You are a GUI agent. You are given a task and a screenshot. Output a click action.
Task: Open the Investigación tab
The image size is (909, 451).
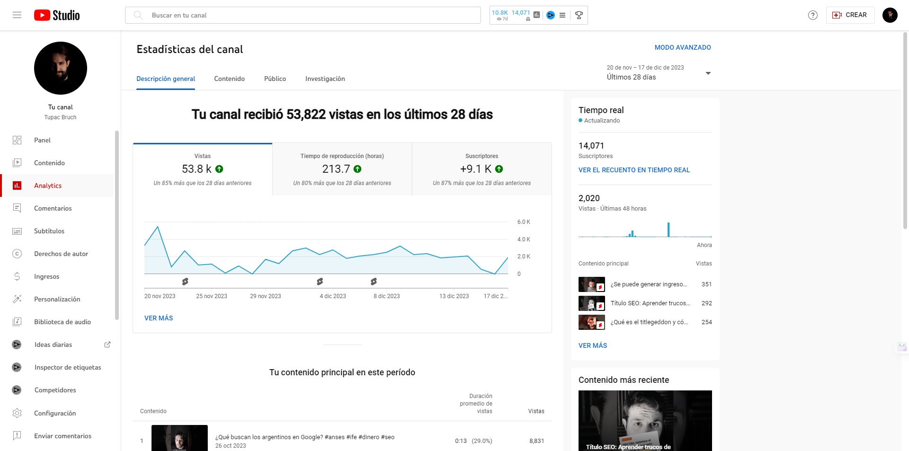coord(325,79)
